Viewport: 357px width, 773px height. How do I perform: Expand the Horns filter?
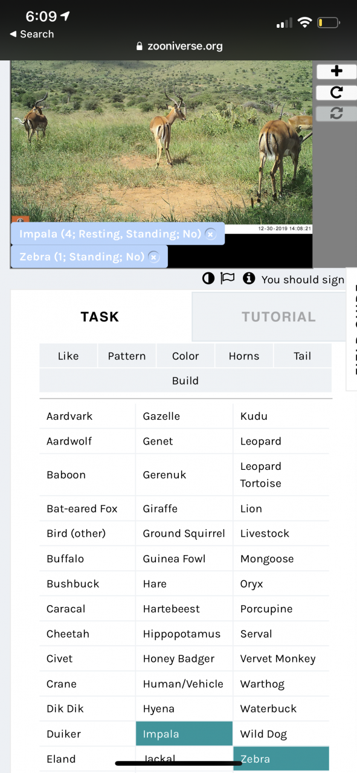coord(244,356)
